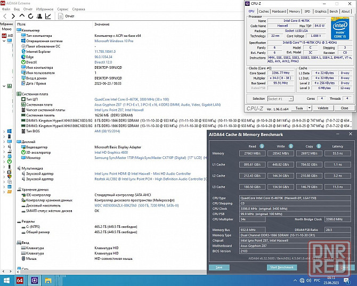Viewport: 357px width, 286px height.
Task: Switch to the SPD tab in CPU-Z
Action: click(x=307, y=11)
